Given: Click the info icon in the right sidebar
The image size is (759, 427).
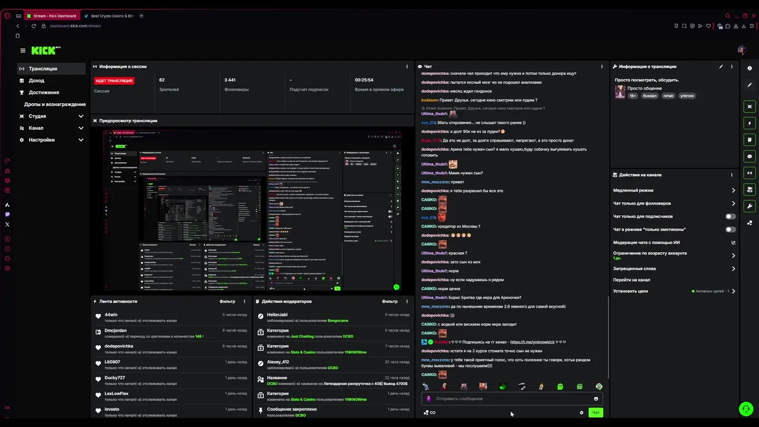Looking at the screenshot, I should coord(750,68).
